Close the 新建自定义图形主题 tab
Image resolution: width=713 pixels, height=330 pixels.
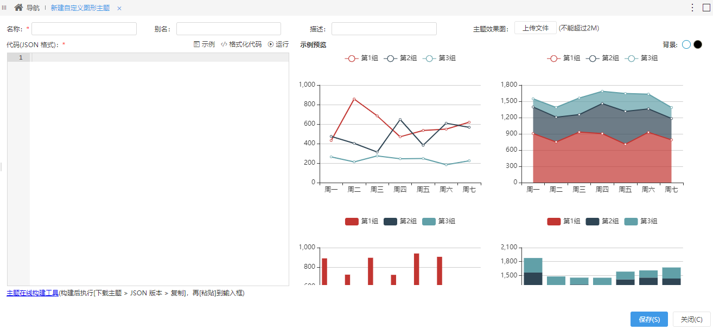[x=119, y=8]
